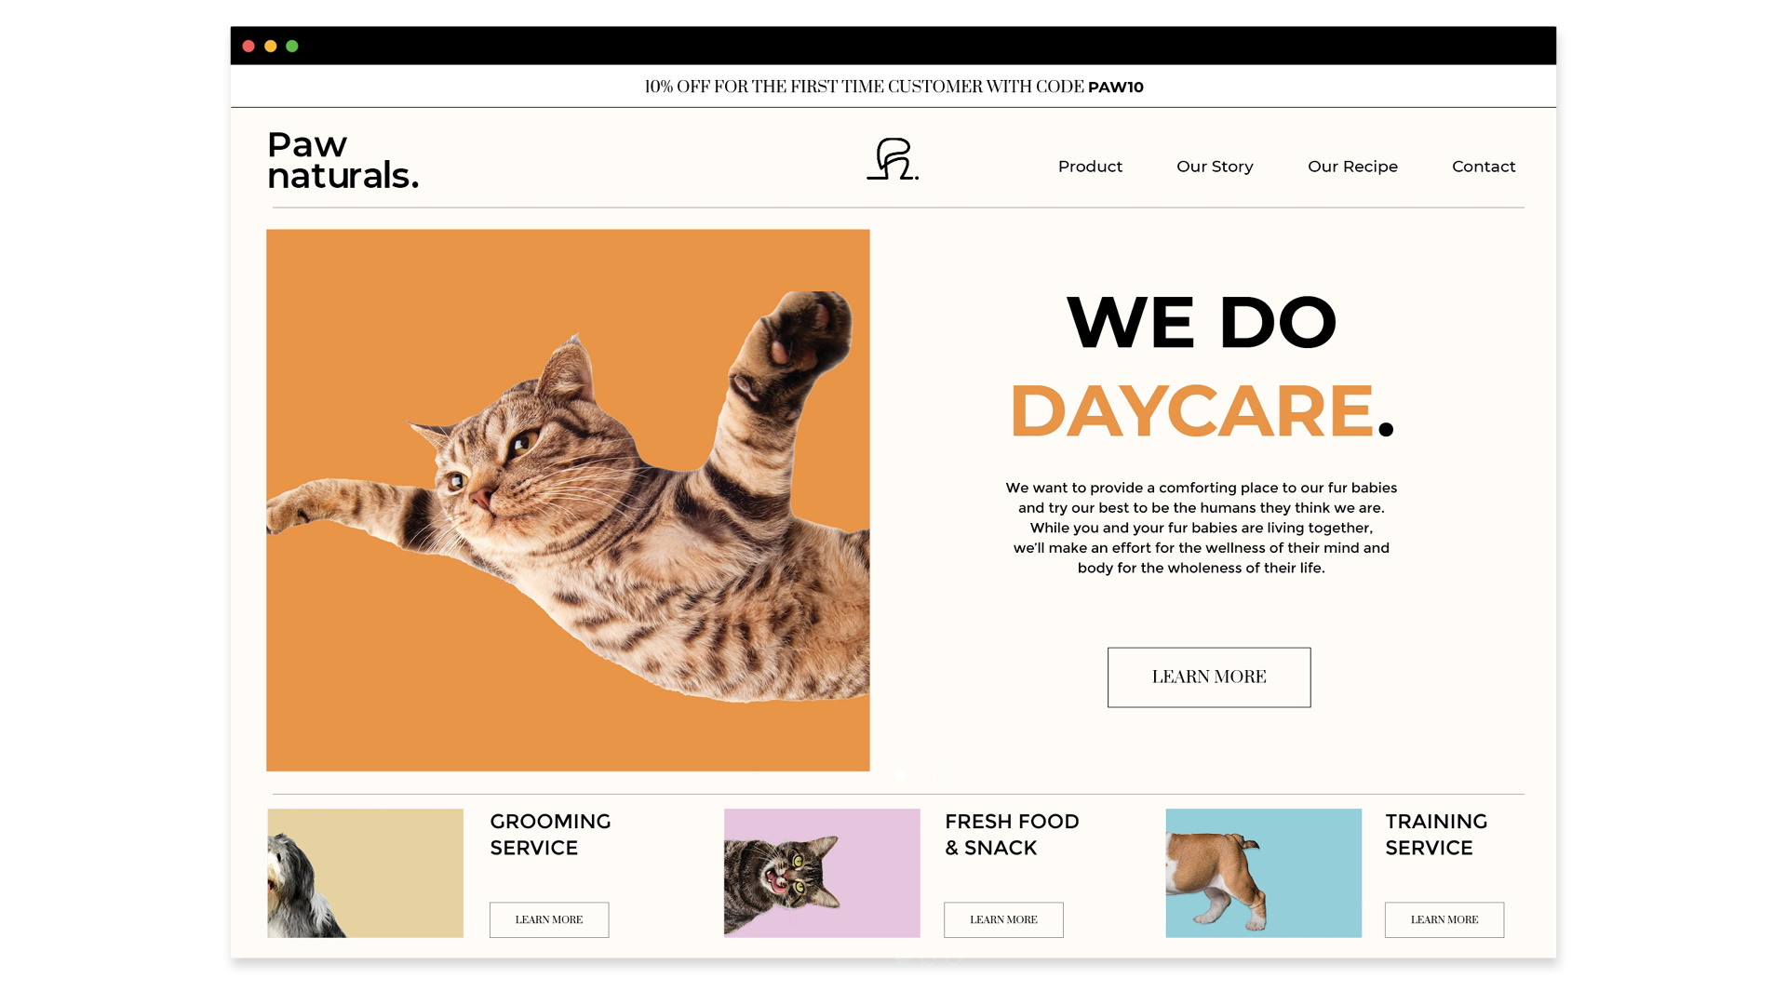Click LEARN MORE under Training Service
The width and height of the screenshot is (1787, 1005).
click(1444, 919)
